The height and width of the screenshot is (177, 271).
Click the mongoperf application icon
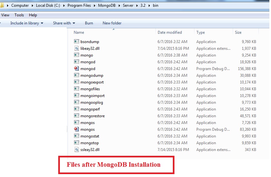(77, 109)
